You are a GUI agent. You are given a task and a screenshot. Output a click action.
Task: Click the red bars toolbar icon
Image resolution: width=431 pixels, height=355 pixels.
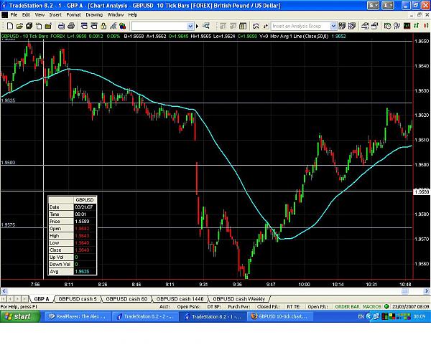pos(426,26)
